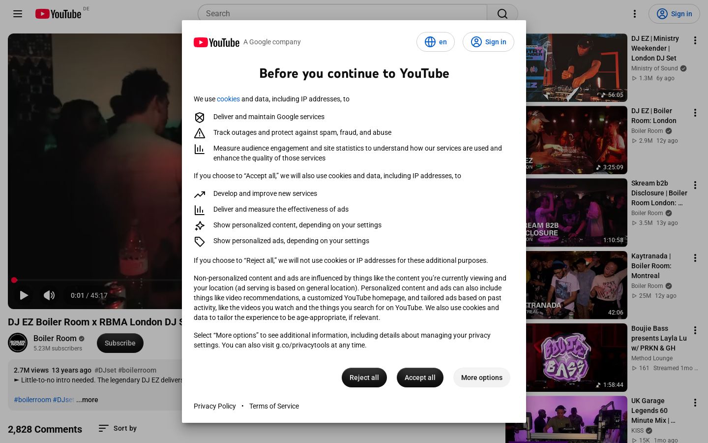
Task: Expand the description with ...more
Action: tap(87, 400)
